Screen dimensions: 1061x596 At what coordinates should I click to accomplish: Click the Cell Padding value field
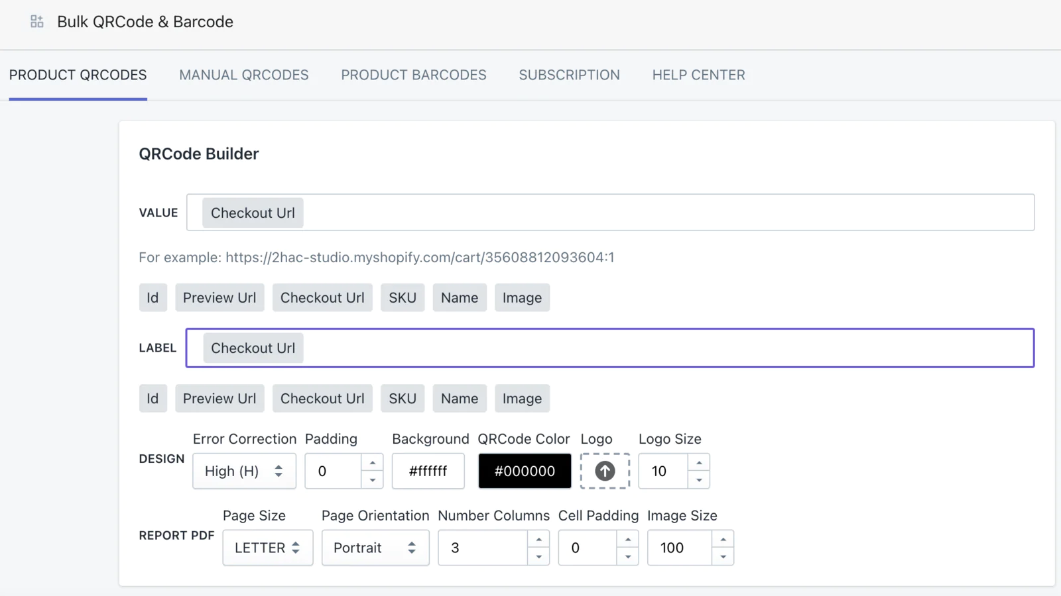click(588, 548)
